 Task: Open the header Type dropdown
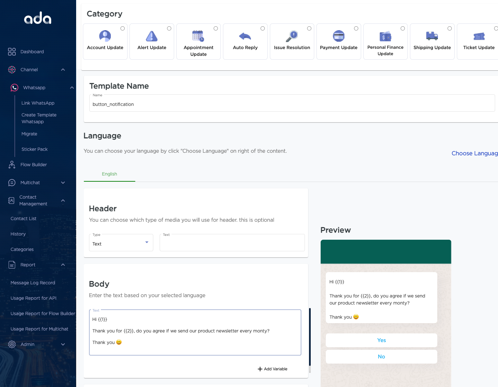tap(121, 243)
